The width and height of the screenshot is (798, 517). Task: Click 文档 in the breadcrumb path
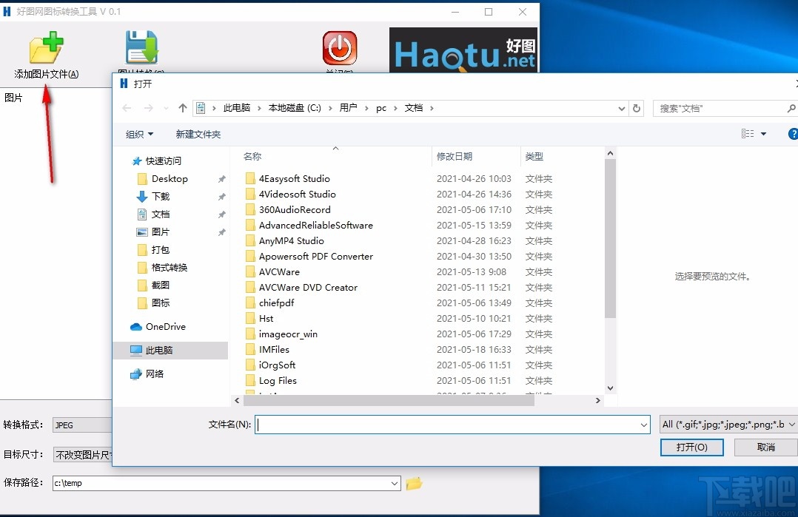pyautogui.click(x=416, y=107)
